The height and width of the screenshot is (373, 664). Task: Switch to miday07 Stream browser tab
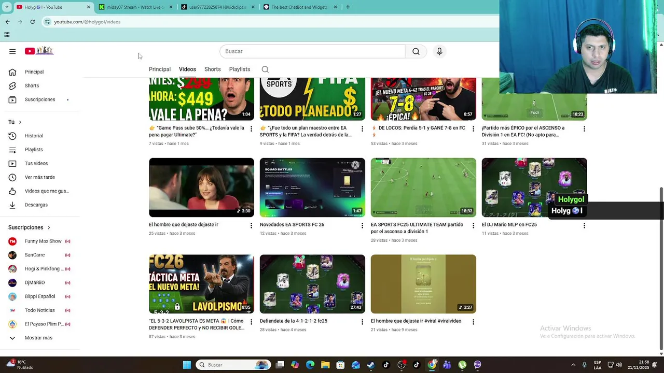click(135, 7)
